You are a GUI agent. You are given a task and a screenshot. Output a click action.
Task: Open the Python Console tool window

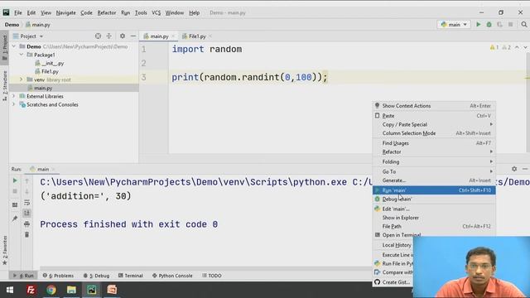[x=172, y=276]
